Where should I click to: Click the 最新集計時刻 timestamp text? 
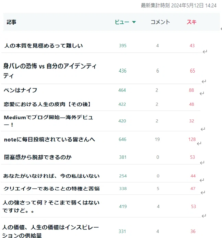[x=179, y=5]
